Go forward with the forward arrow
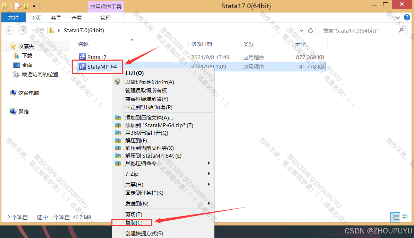This screenshot has height=238, width=414. [x=23, y=30]
